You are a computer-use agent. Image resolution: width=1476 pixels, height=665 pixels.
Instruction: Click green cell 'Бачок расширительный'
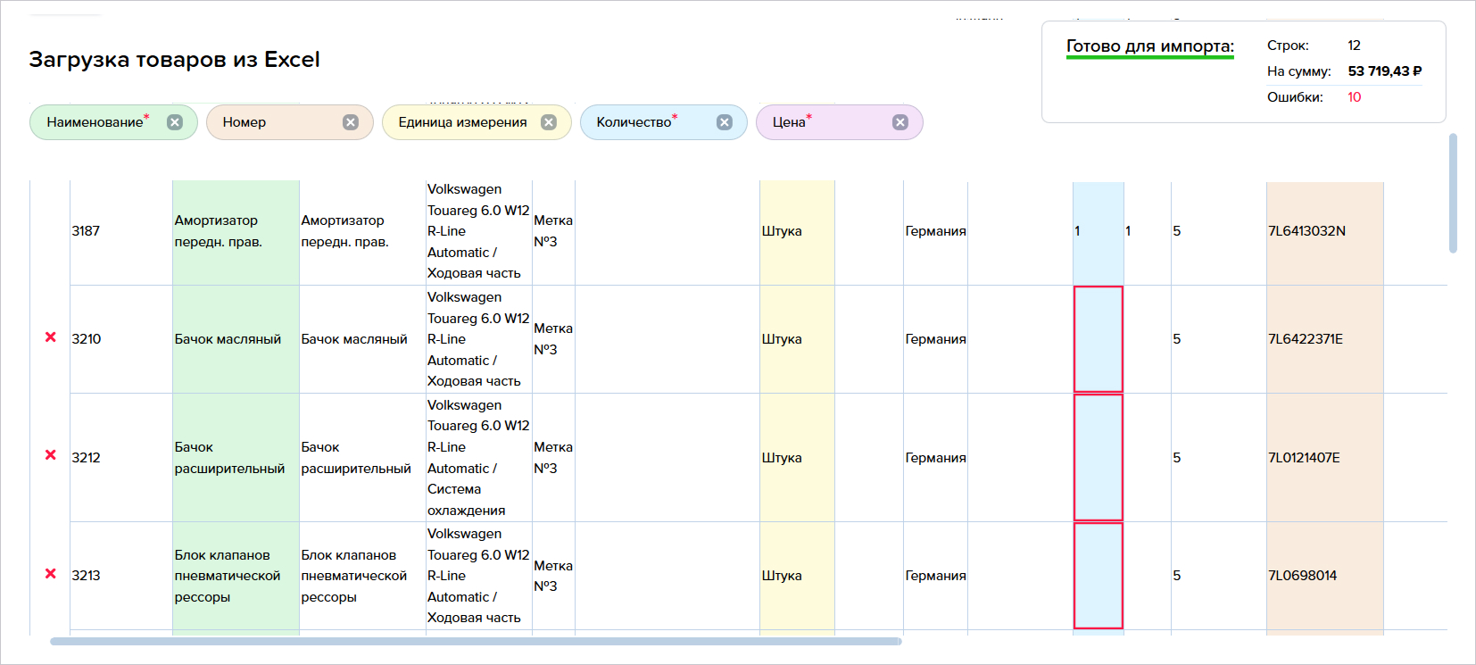pyautogui.click(x=236, y=457)
